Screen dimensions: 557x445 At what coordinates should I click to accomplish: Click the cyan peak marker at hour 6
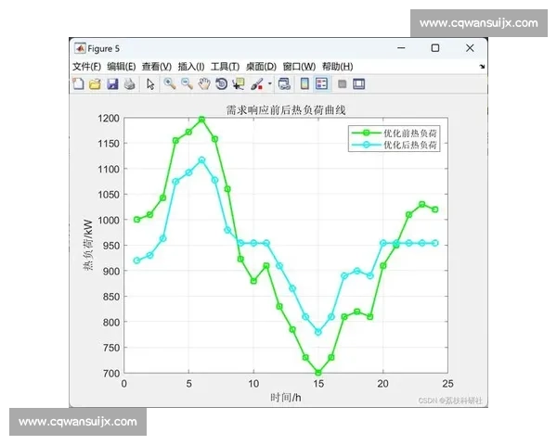click(x=201, y=160)
